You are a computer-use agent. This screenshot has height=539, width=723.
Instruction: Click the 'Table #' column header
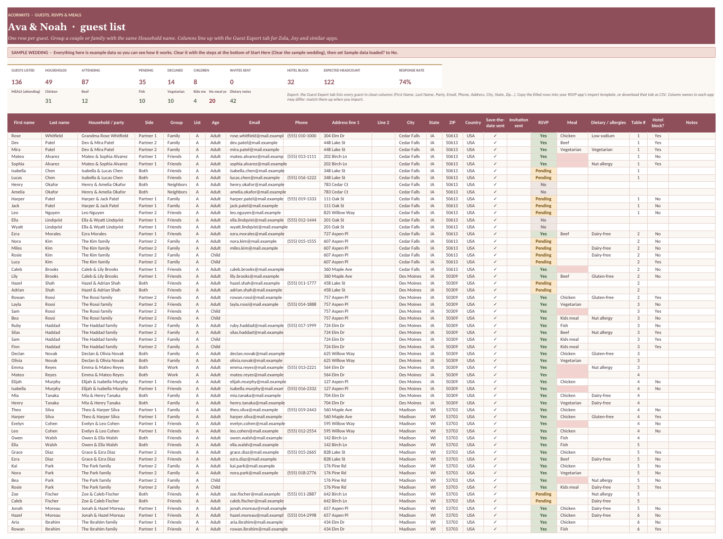point(638,122)
